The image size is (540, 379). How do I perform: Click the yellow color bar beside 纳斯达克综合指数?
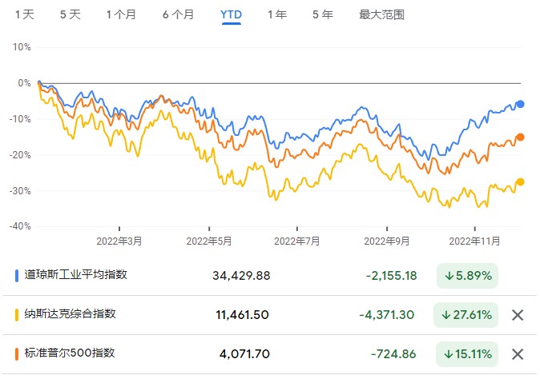pyautogui.click(x=17, y=315)
